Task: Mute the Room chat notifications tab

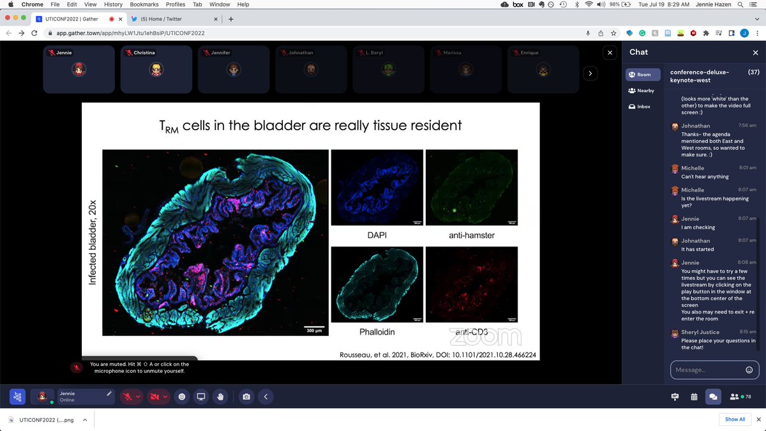Action: pyautogui.click(x=642, y=74)
